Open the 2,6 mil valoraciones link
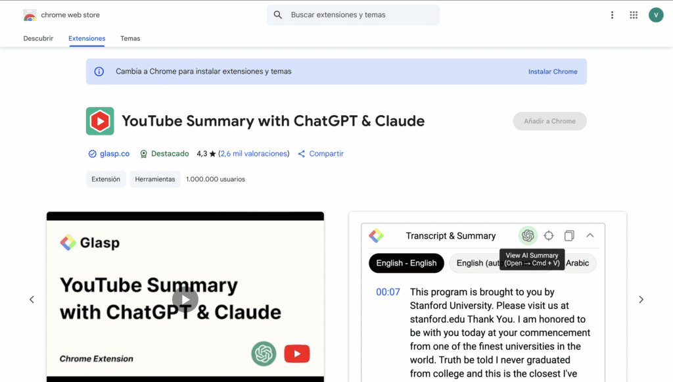 pos(254,154)
